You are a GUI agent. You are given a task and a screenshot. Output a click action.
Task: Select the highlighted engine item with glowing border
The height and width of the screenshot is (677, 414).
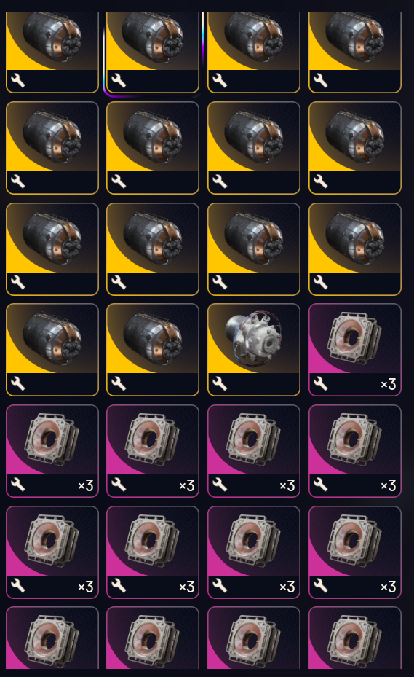tap(153, 52)
